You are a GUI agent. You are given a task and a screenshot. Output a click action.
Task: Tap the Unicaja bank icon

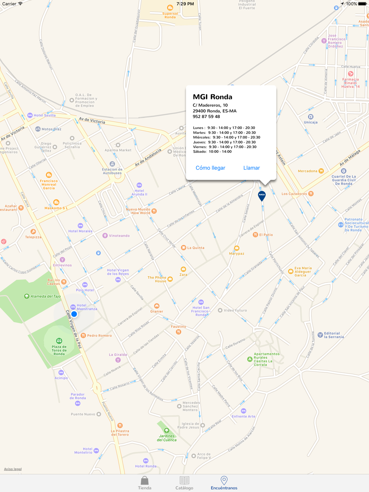(311, 117)
